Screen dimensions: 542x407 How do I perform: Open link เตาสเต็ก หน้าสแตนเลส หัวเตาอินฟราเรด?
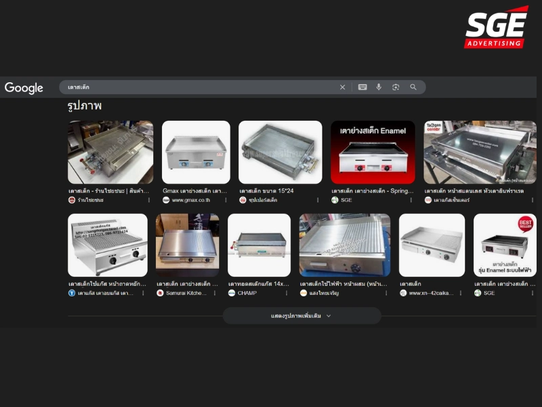474,191
